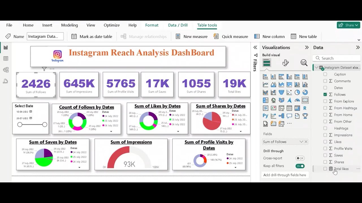Switch to the Optimize ribbon tab
This screenshot has width=362, height=203.
click(112, 25)
